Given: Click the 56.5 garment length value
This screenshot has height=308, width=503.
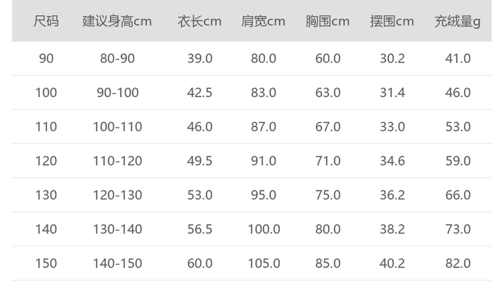Looking at the screenshot, I should [x=199, y=229].
